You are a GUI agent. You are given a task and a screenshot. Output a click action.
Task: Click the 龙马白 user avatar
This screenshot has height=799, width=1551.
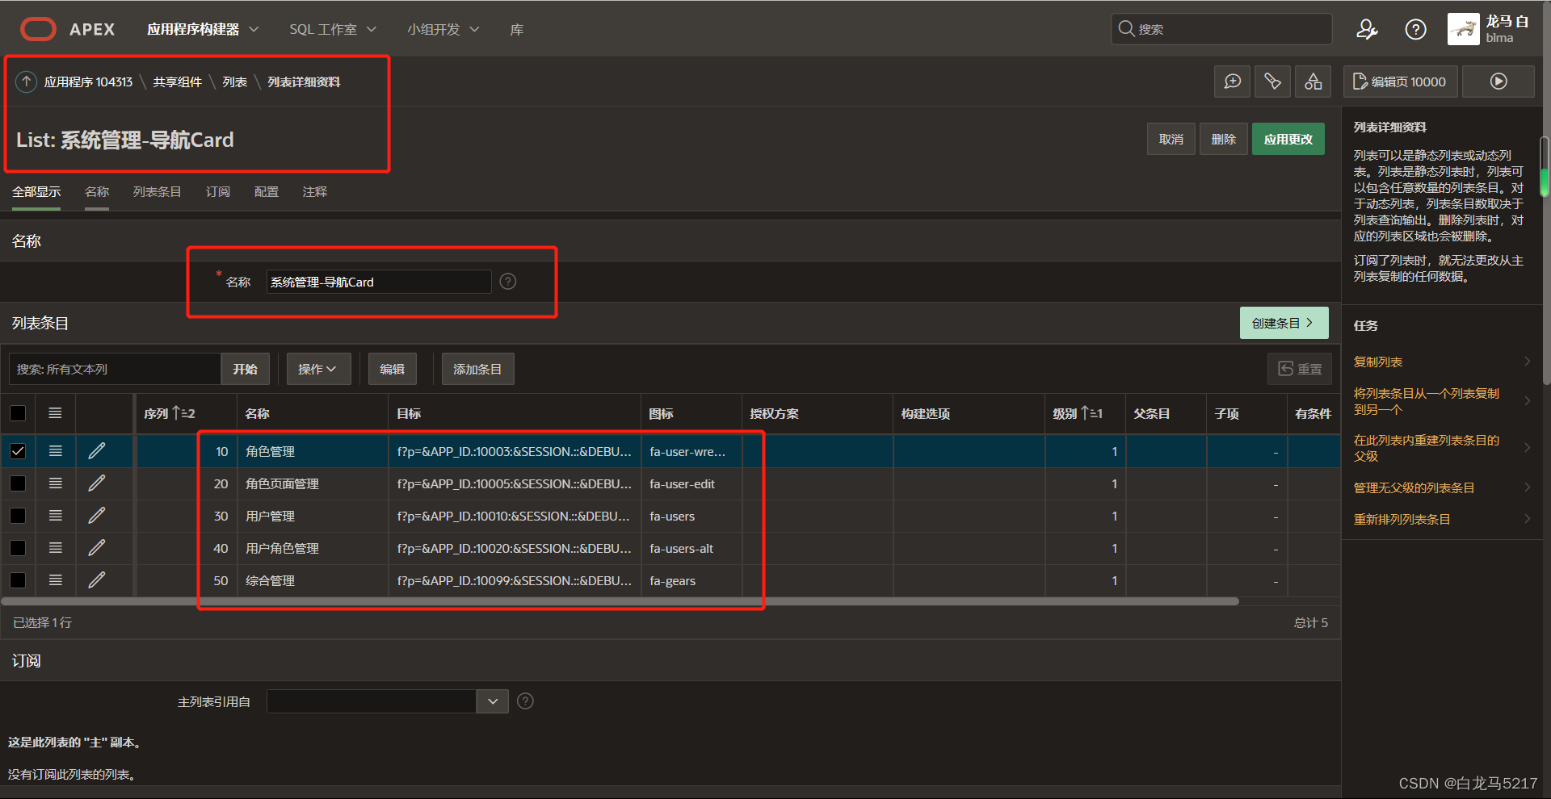pyautogui.click(x=1463, y=30)
